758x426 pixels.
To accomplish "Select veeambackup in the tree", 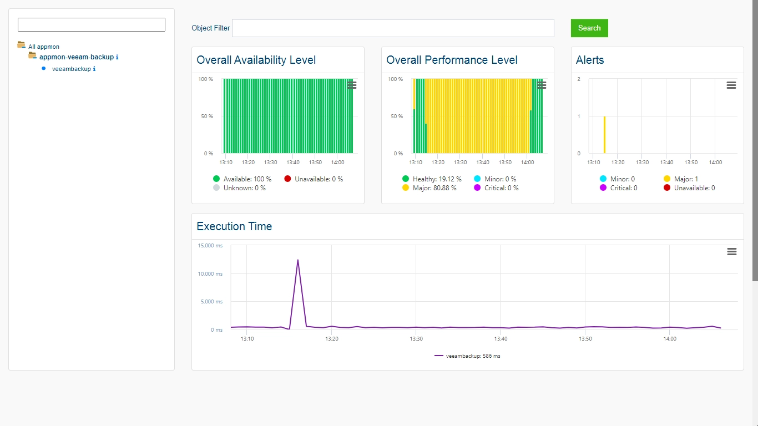I will coord(72,69).
